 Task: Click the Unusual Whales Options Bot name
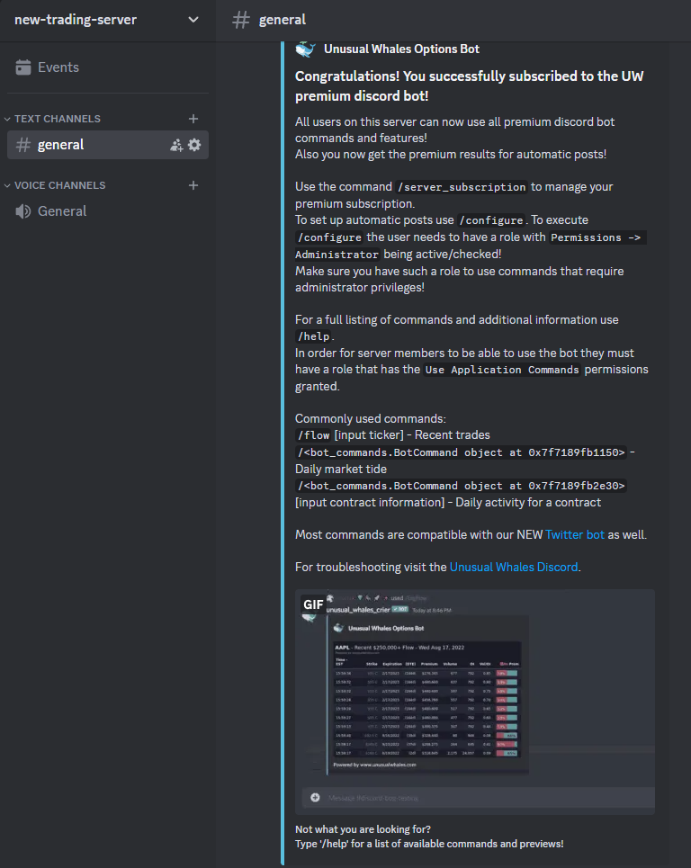(x=401, y=49)
